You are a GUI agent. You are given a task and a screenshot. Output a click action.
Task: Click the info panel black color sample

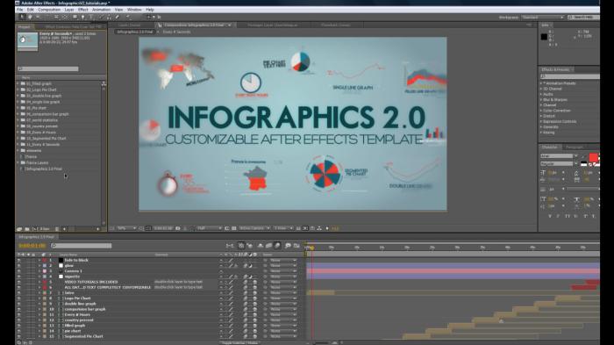tap(544, 37)
